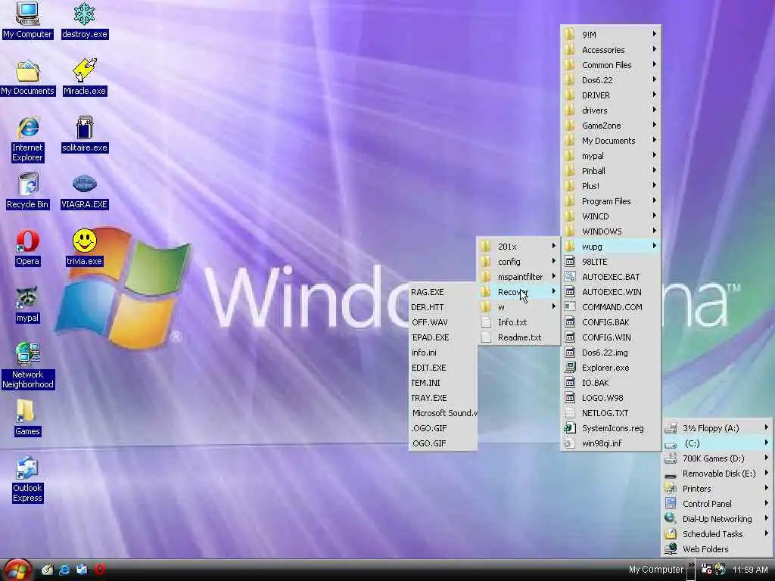Expand the GameZone submenu arrow
The width and height of the screenshot is (775, 581).
pyautogui.click(x=655, y=125)
